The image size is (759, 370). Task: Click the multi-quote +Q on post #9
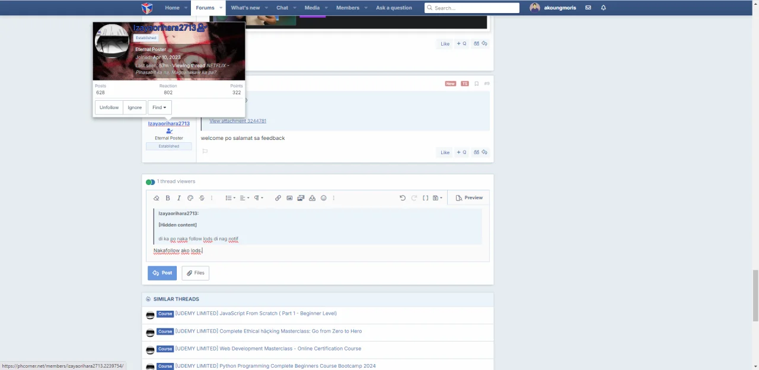click(461, 152)
